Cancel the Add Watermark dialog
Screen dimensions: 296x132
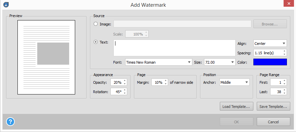[273, 122]
